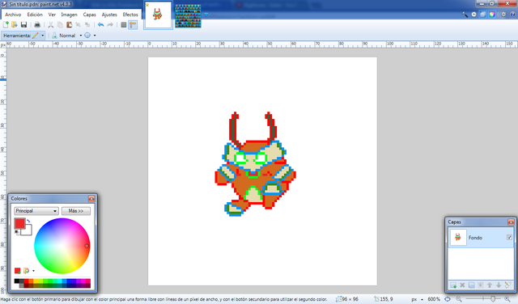This screenshot has width=518, height=304.
Task: Open the Efectos menu
Action: pos(130,15)
